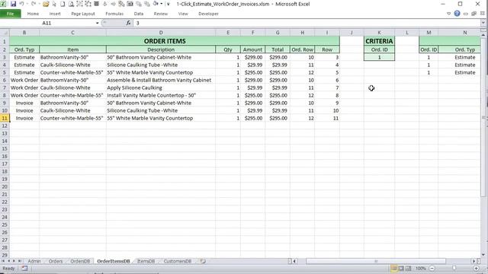Click the zoom out minus button
The image size is (488, 274).
(432, 268)
